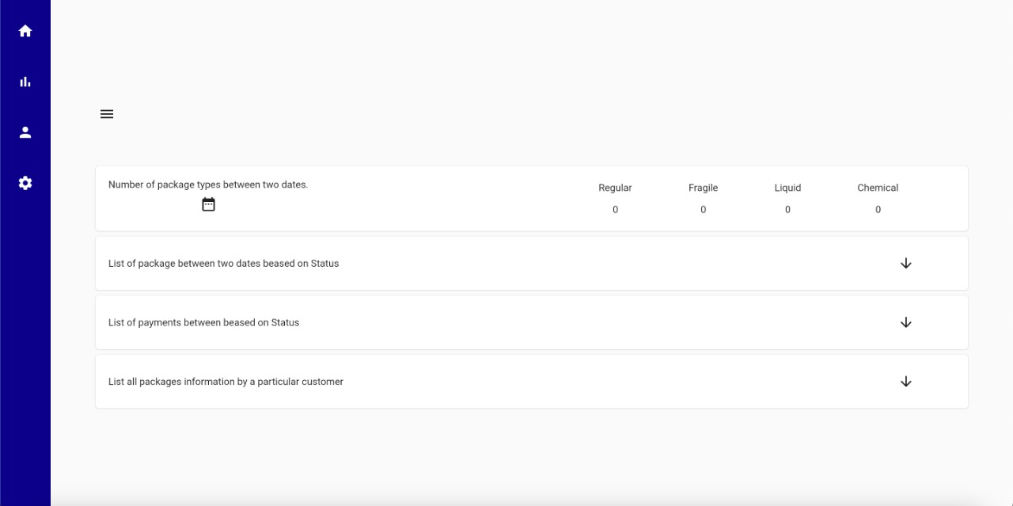Click the Regular count showing zero
1013x506 pixels.
pyautogui.click(x=615, y=209)
